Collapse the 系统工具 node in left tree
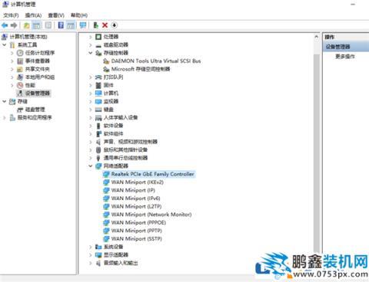 [5, 44]
